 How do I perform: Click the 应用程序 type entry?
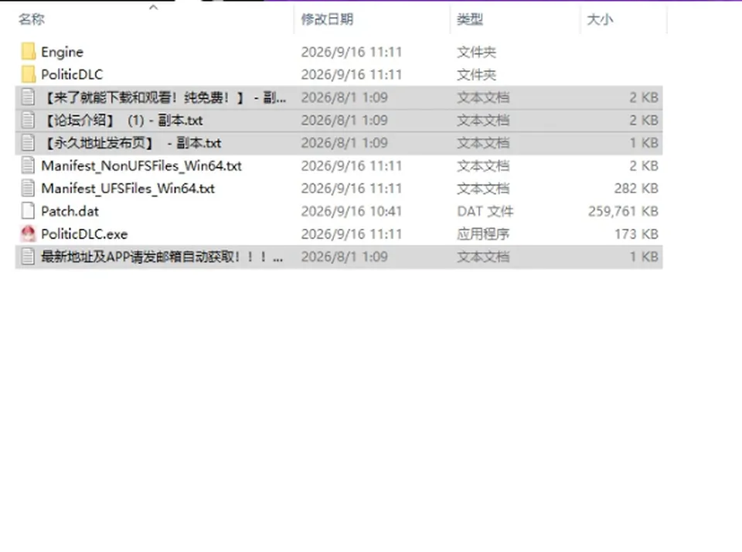[483, 234]
